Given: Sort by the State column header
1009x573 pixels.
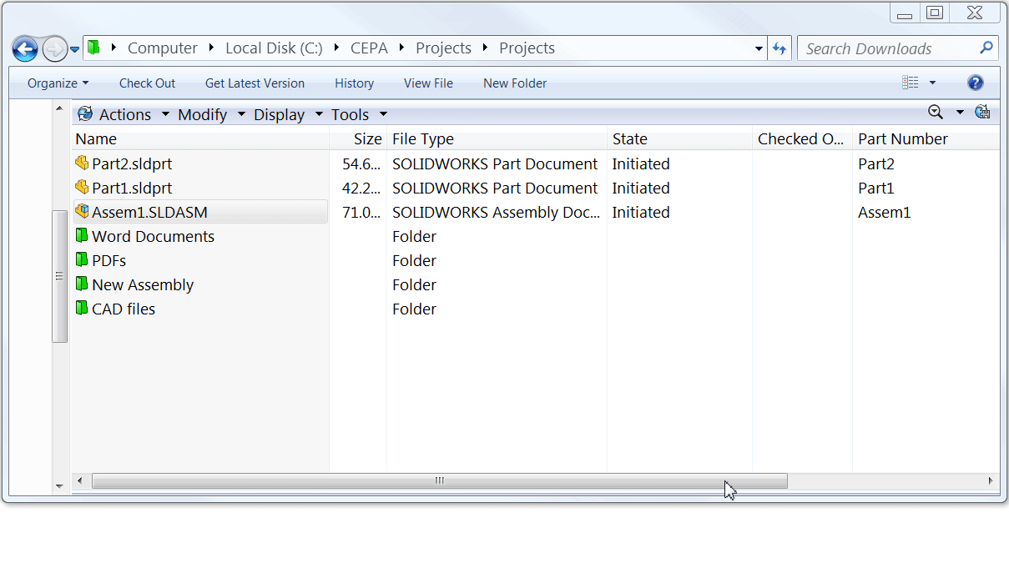Looking at the screenshot, I should 679,139.
